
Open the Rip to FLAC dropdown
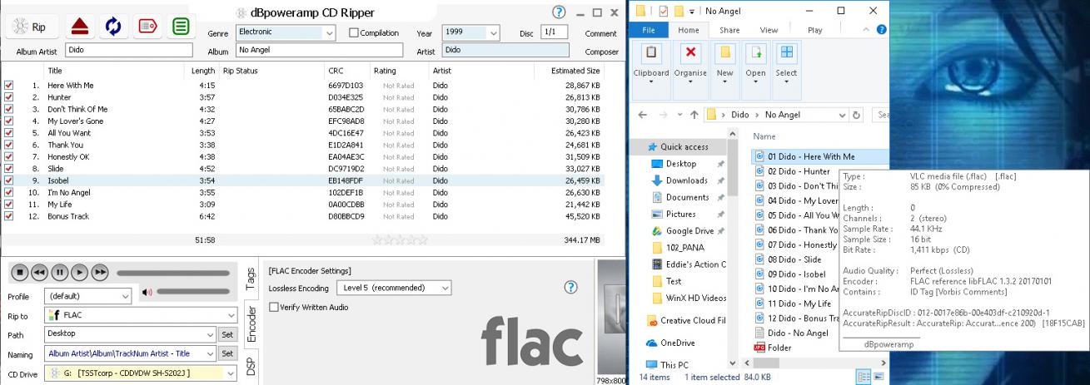point(231,315)
